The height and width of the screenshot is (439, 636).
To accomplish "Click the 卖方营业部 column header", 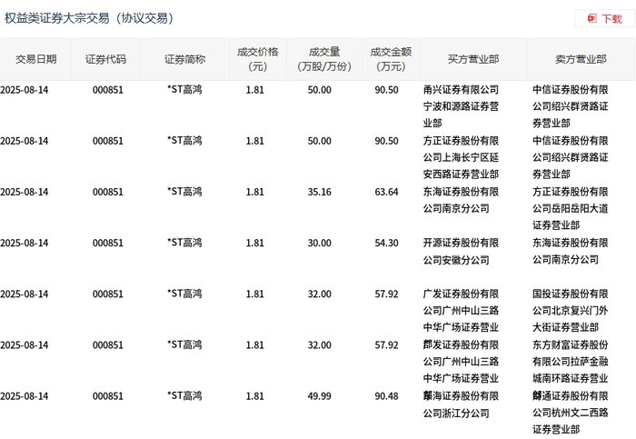I will point(581,59).
